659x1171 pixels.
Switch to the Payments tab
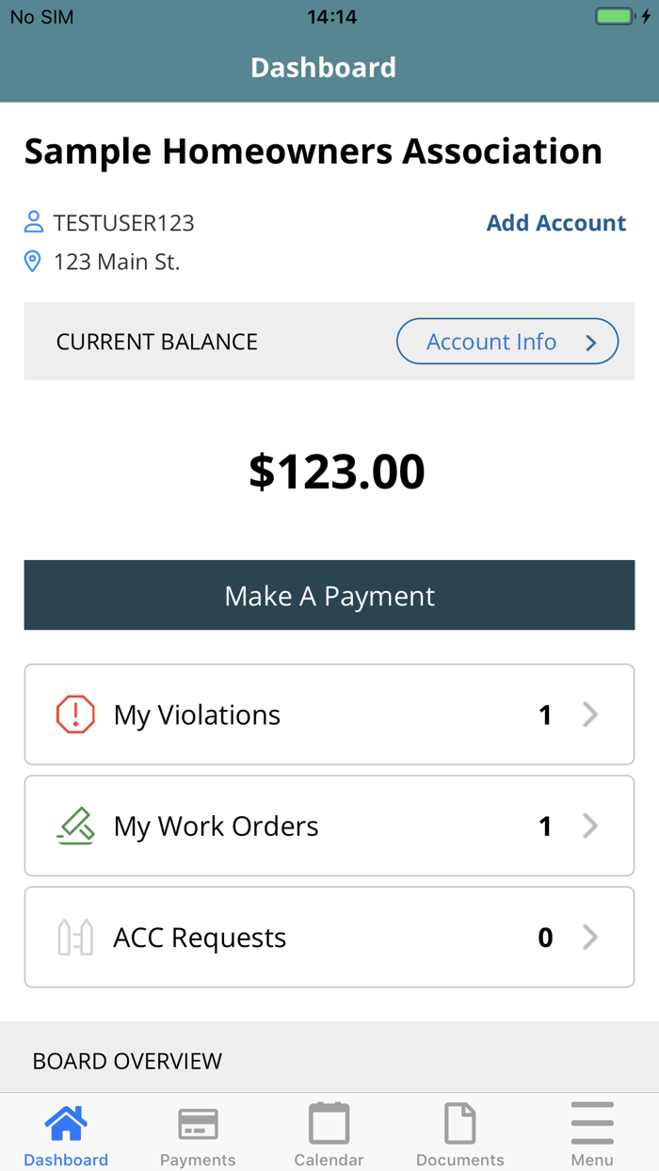pos(197,1132)
